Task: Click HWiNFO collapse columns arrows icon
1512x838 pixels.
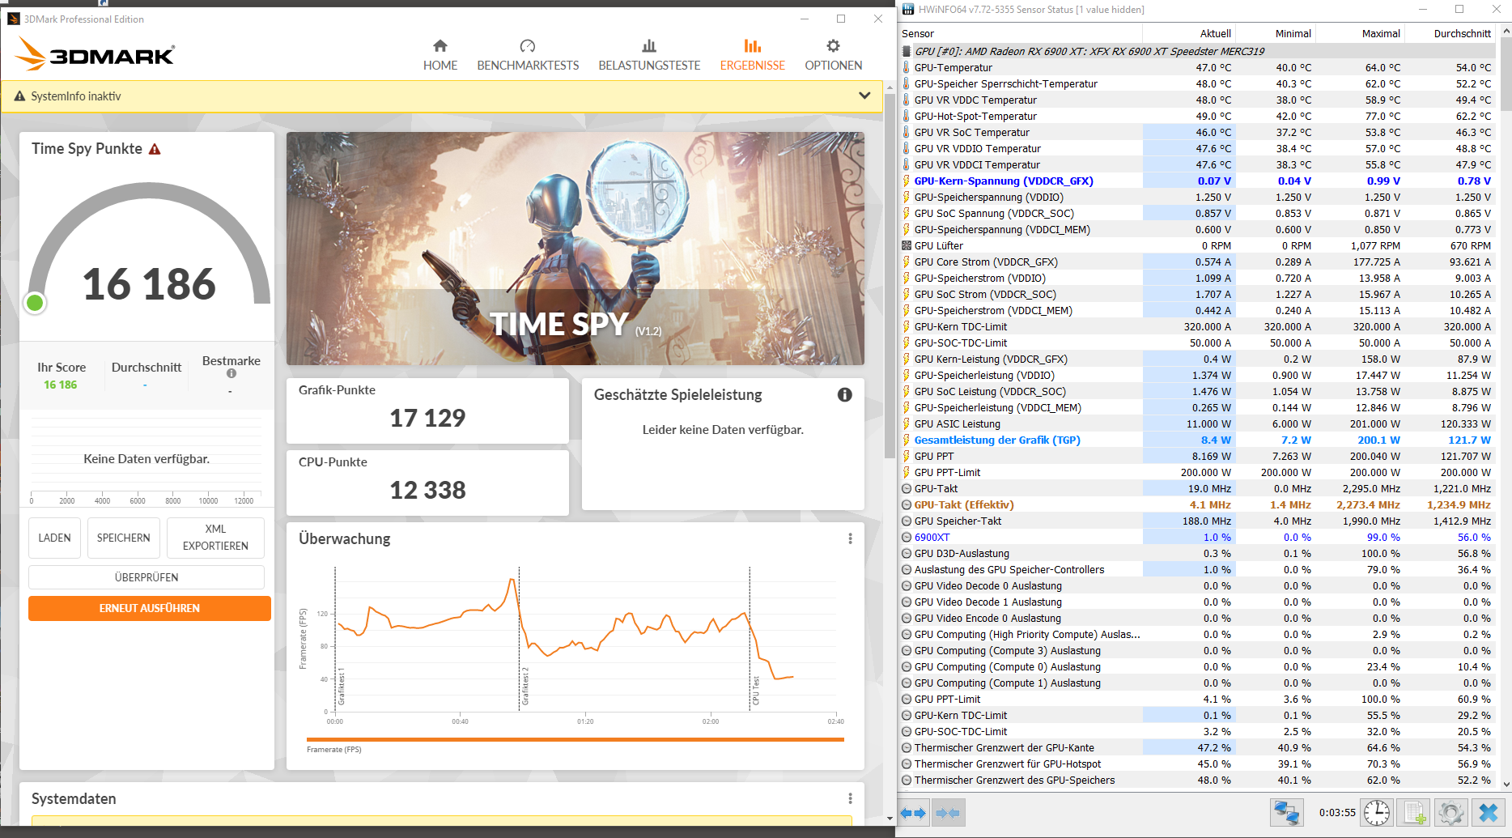Action: point(947,813)
